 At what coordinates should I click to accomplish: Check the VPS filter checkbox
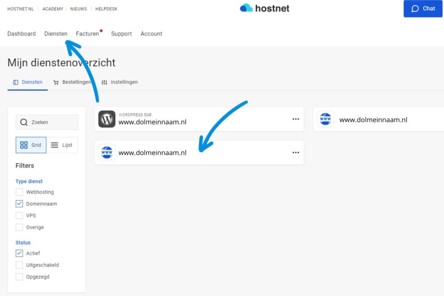point(19,215)
